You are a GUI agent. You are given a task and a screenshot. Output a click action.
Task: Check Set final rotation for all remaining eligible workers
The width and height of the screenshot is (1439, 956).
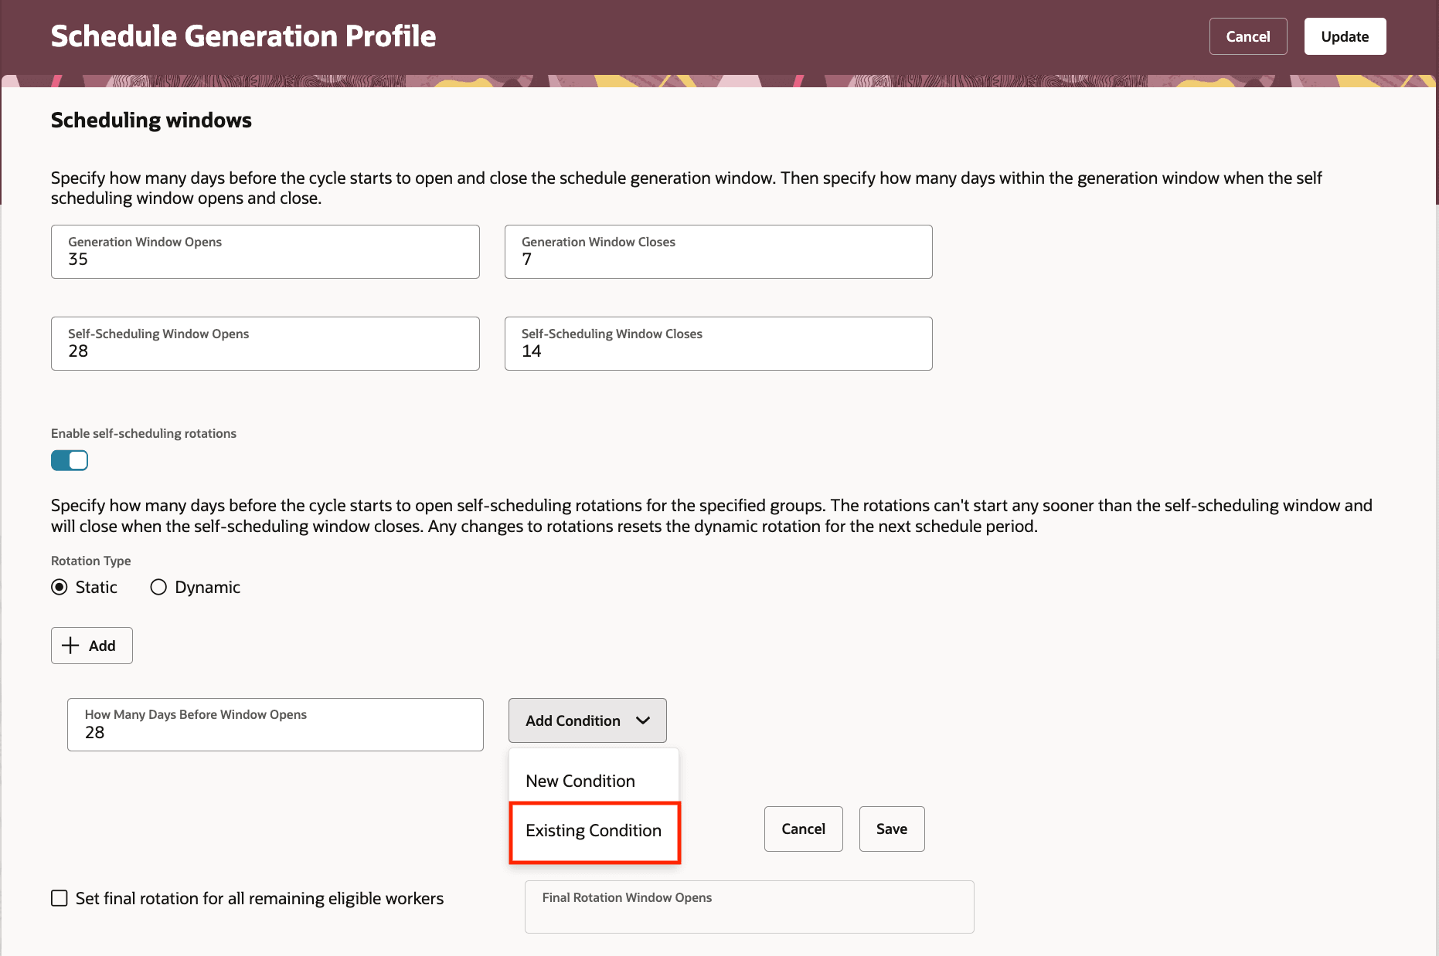60,898
